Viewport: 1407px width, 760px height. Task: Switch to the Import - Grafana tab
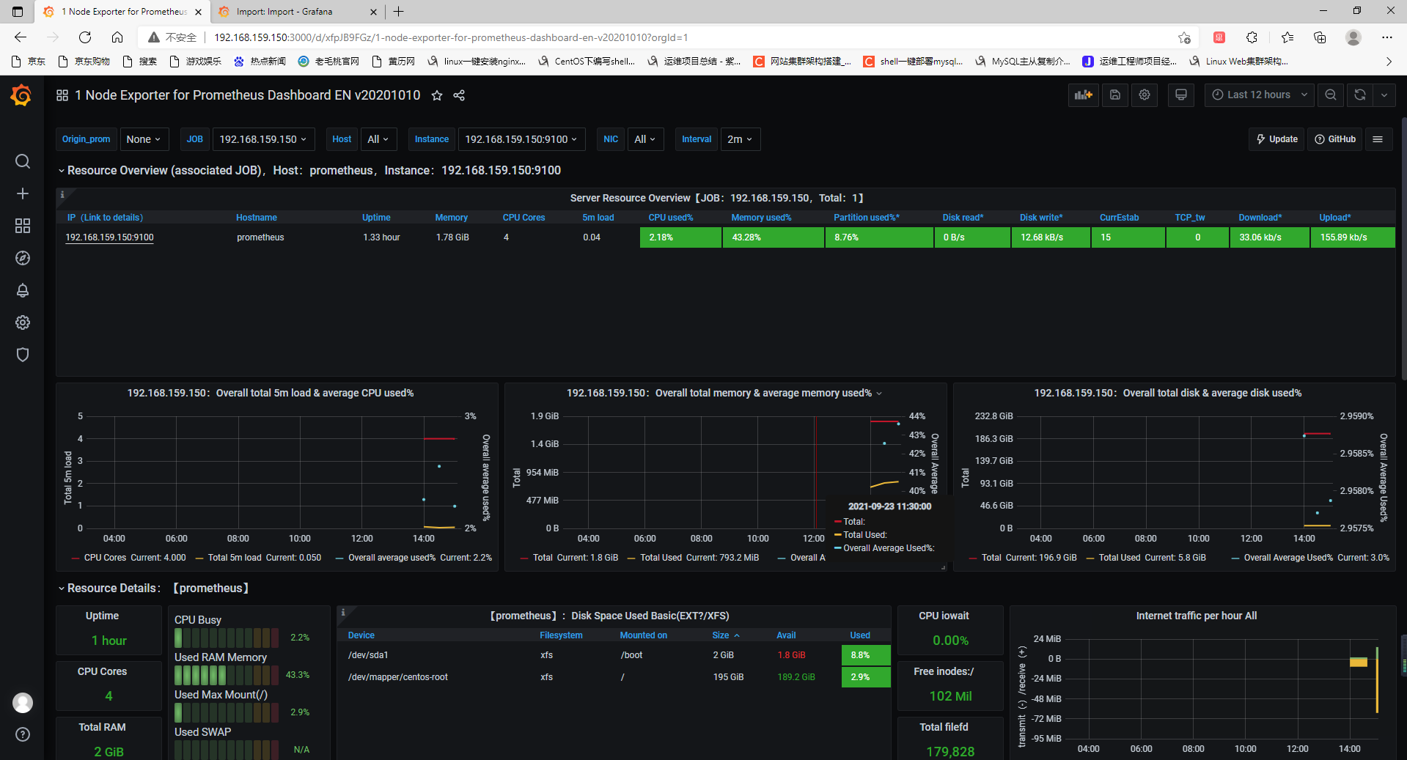pos(284,12)
